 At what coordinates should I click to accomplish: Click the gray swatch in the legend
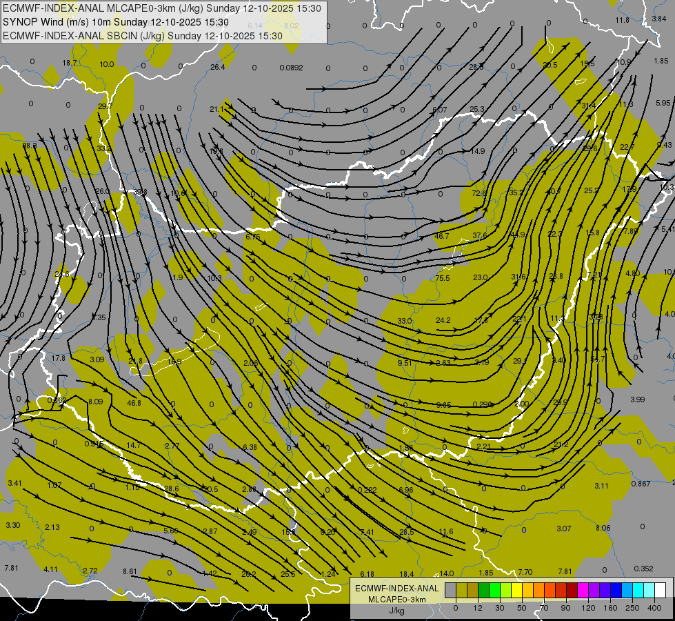coord(450,591)
